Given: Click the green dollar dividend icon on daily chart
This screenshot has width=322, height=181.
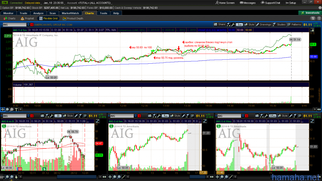Looking at the screenshot, I should 44,169.
